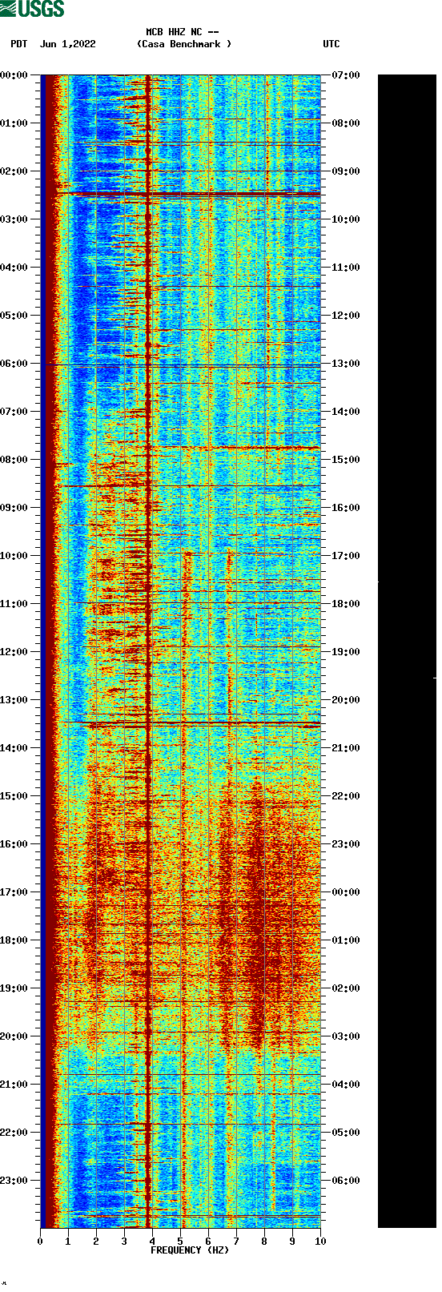Click the frequency axis tick label '4'
The image size is (442, 1292).
(152, 1242)
